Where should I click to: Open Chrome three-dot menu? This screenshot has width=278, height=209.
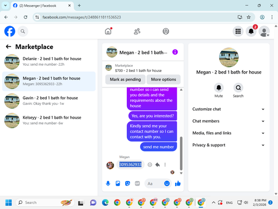[x=272, y=17]
